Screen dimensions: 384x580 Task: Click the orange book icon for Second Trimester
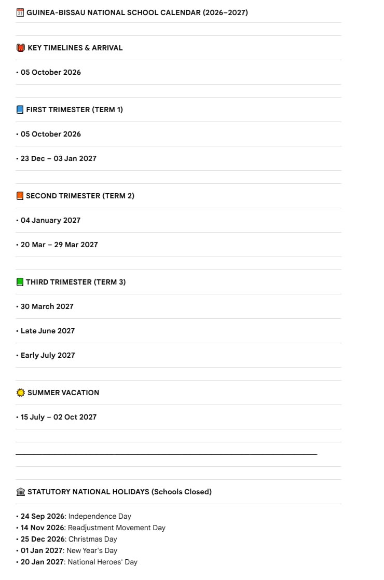(20, 196)
